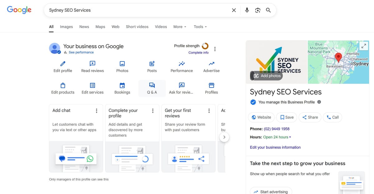Image resolution: width=374 pixels, height=194 pixels.
Task: Open the Add chat card options menu
Action: coord(97,111)
